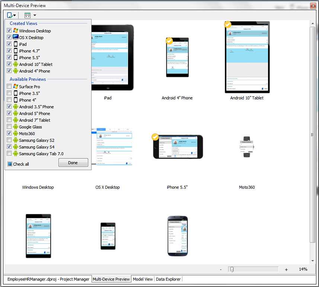The width and height of the screenshot is (319, 287).
Task: Click the iPhone 5.5" preview thumbnail
Action: click(x=178, y=146)
